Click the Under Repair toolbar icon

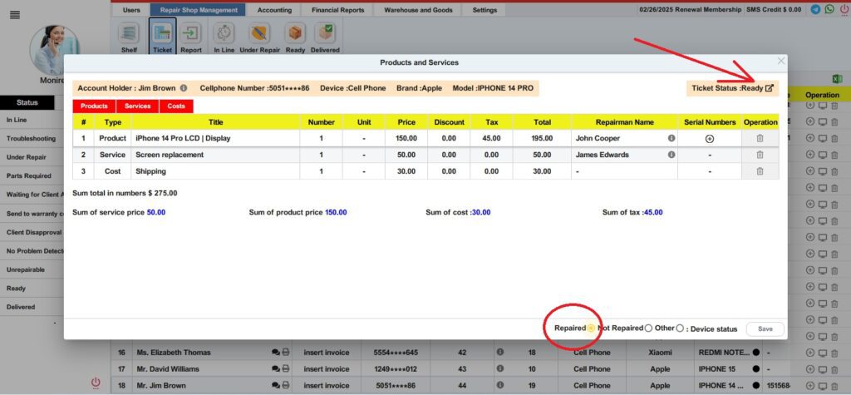[x=259, y=34]
